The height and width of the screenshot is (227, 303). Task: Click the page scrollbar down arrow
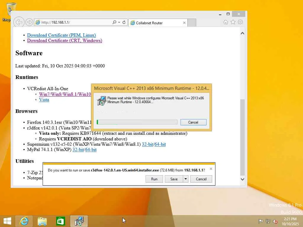(x=242, y=179)
